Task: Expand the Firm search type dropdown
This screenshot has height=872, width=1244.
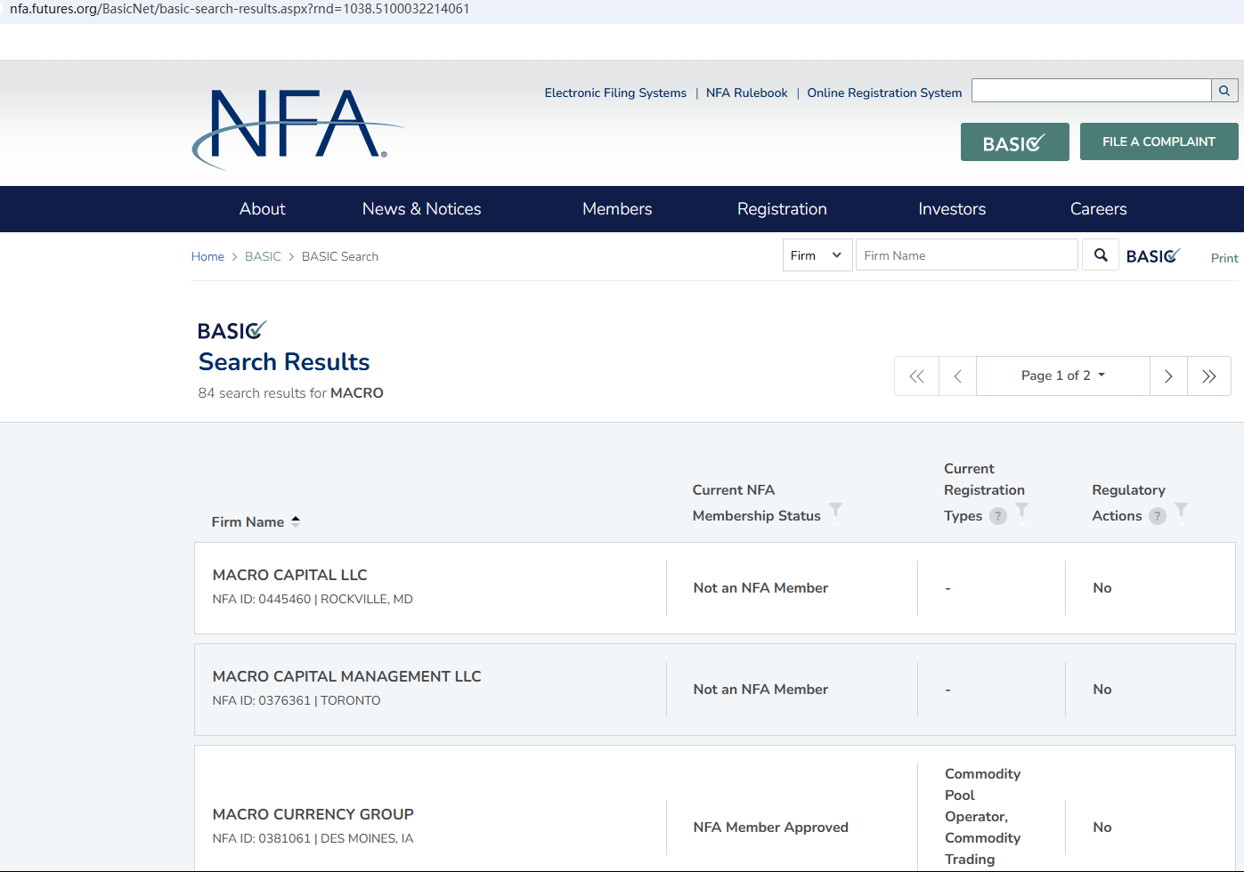Action: click(817, 255)
